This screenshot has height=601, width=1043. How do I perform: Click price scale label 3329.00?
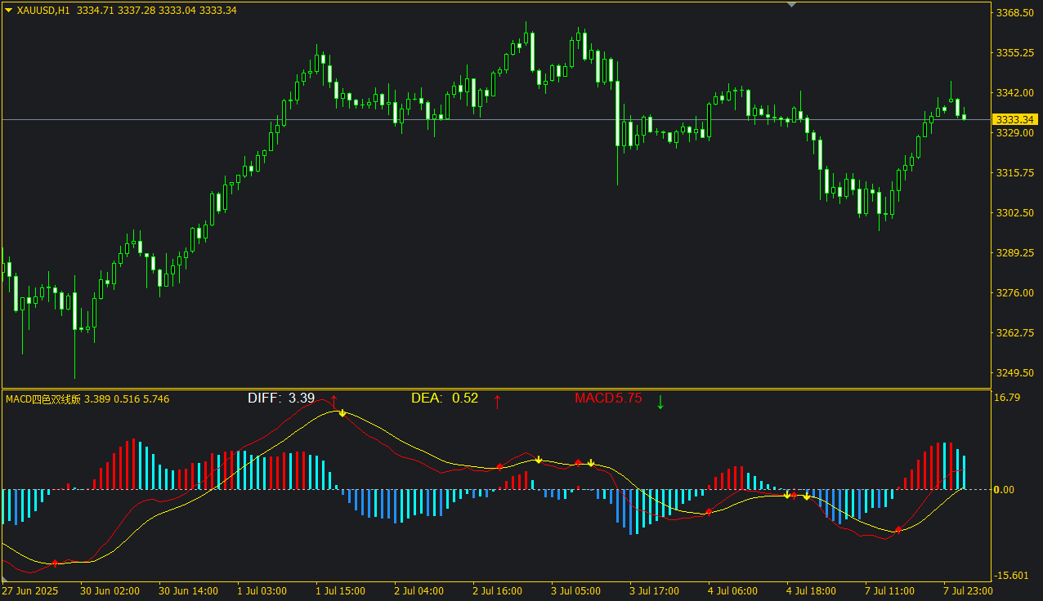pos(1014,133)
